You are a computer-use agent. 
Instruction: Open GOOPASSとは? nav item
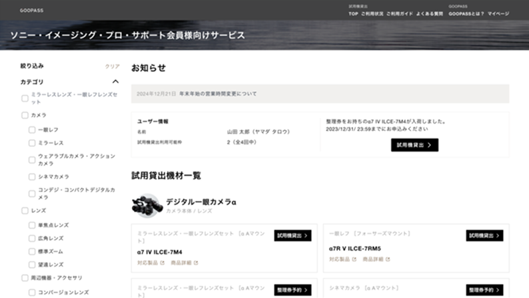[466, 14]
